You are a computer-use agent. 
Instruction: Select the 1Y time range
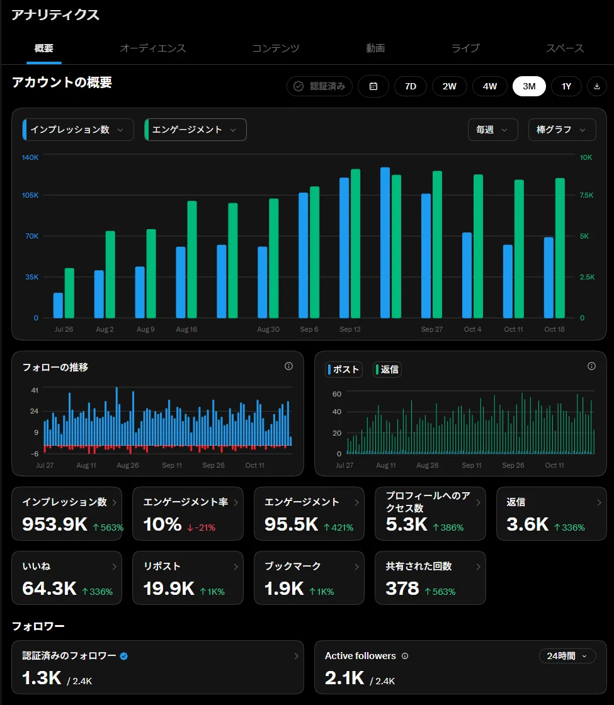pos(566,86)
